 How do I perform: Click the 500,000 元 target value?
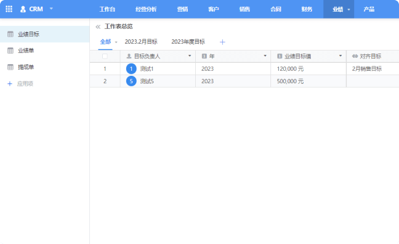[290, 81]
